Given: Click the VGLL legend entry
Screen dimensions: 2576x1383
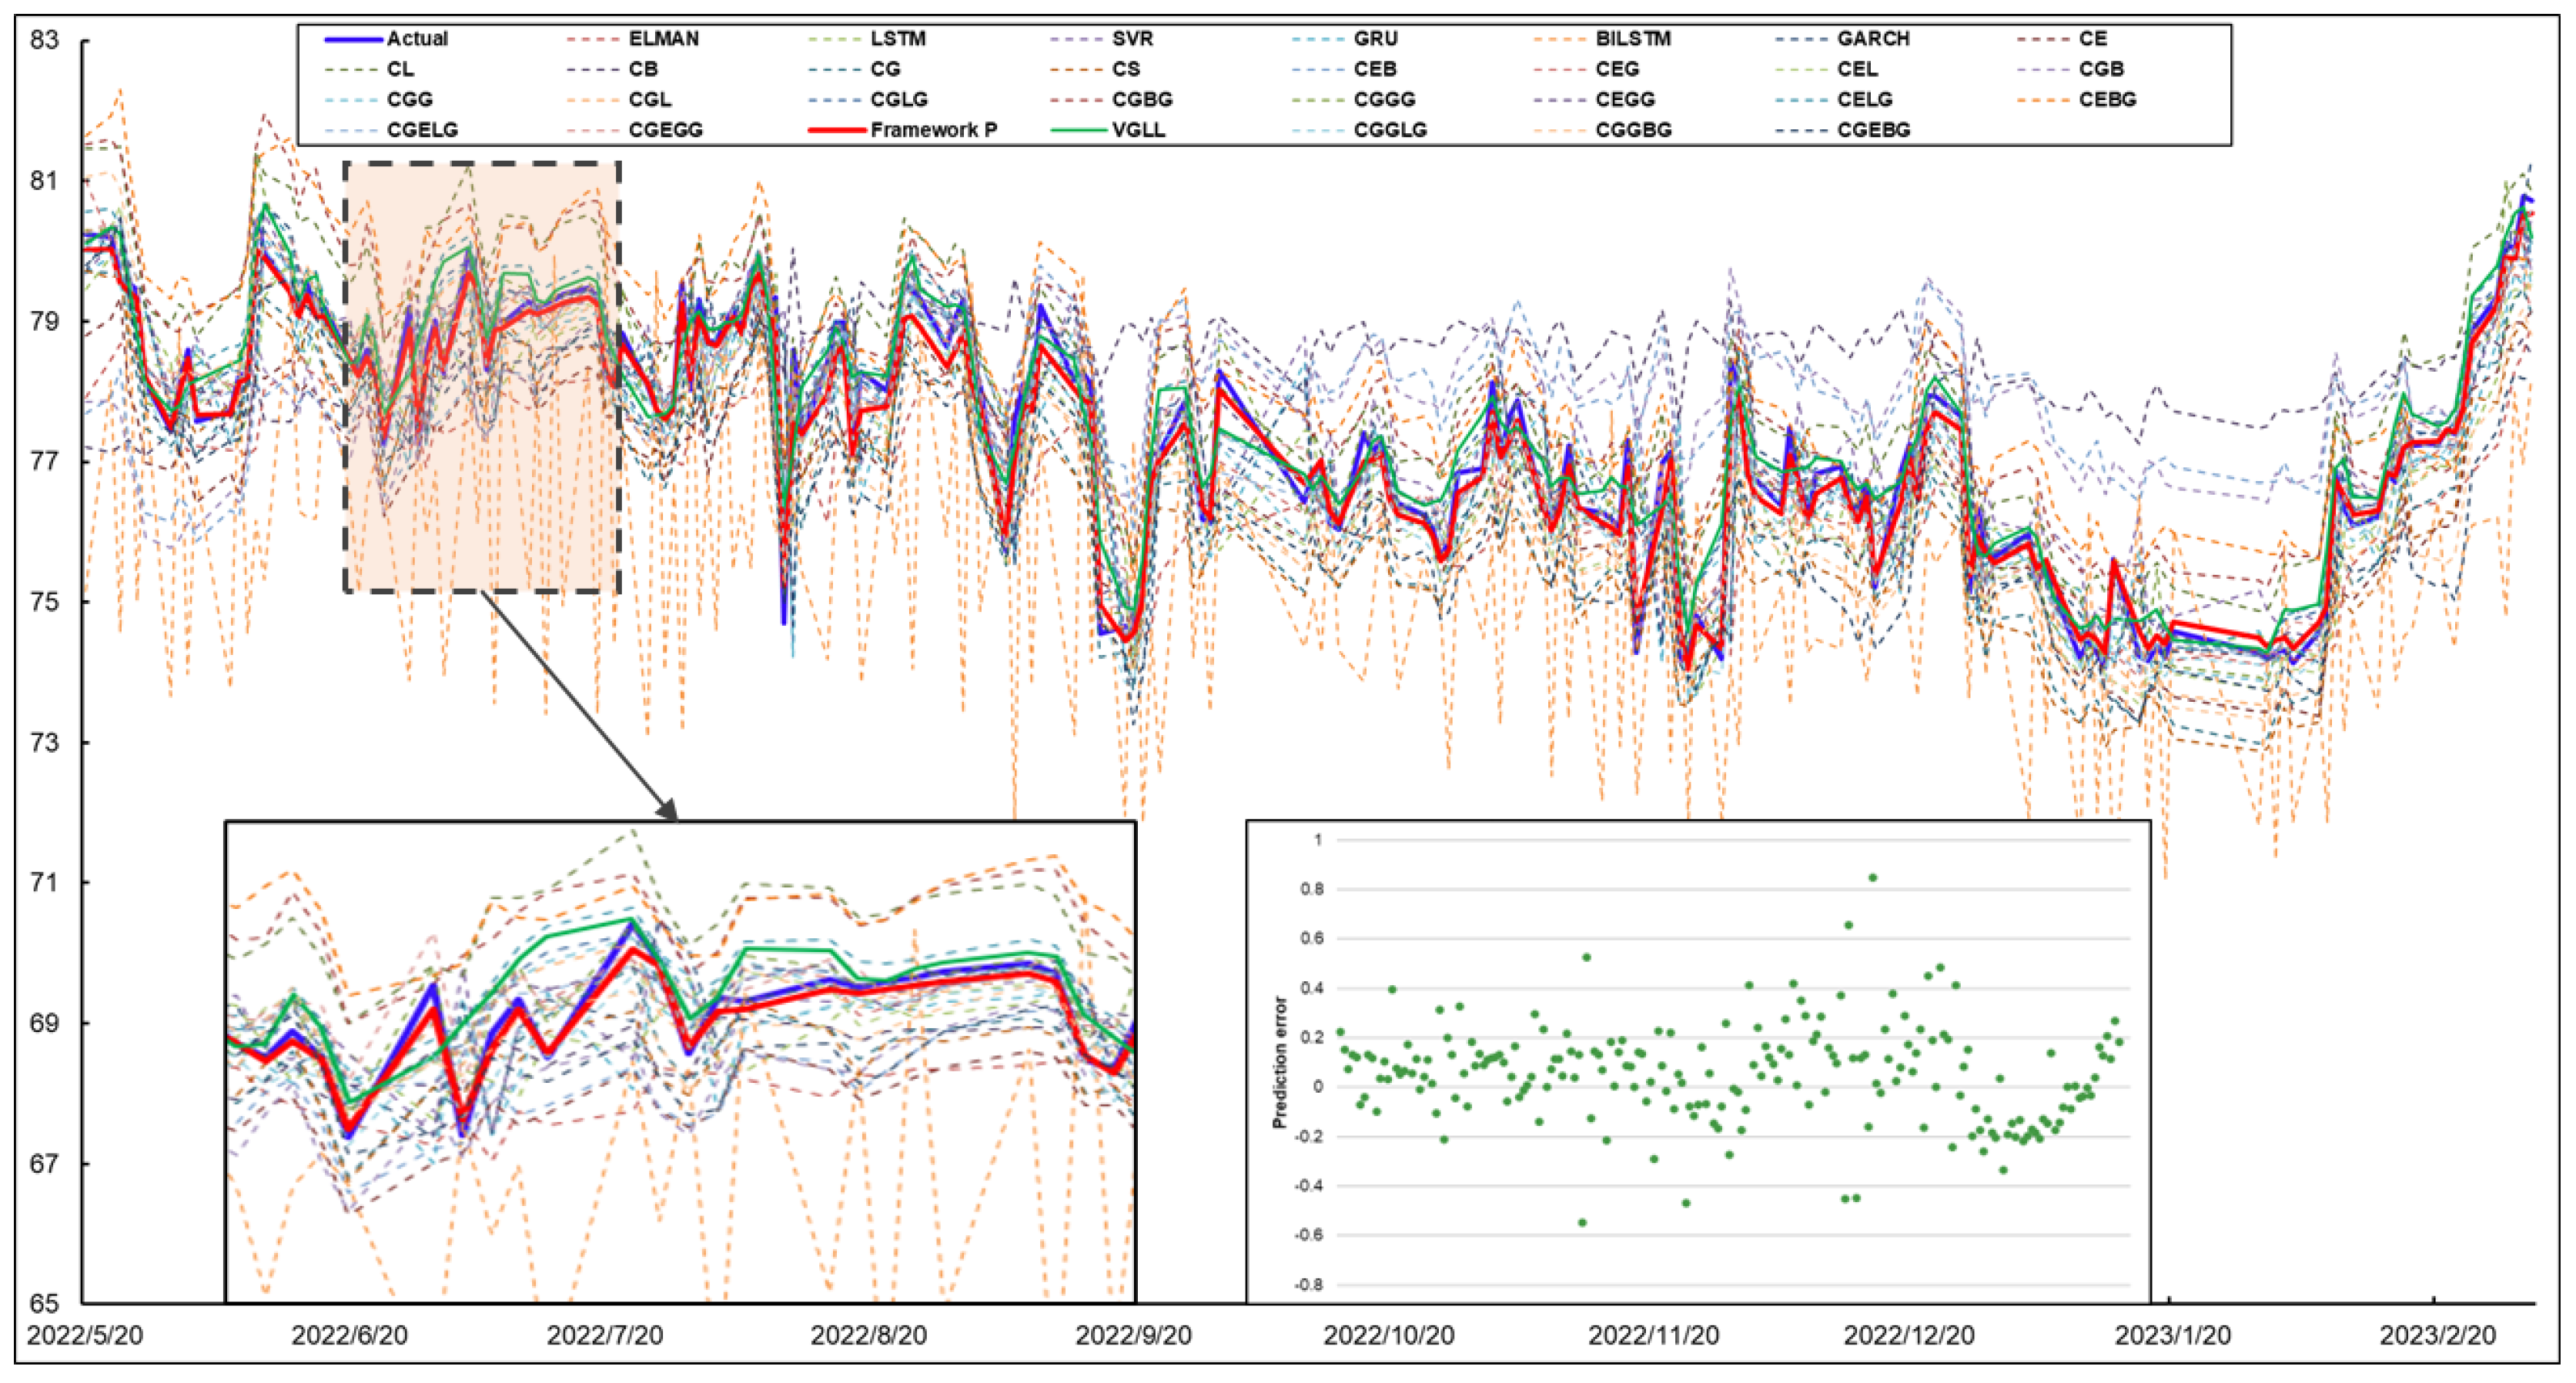Looking at the screenshot, I should 1138,130.
